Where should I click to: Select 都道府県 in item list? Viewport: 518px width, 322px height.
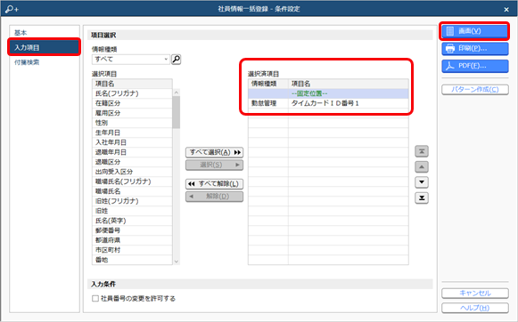(132, 240)
